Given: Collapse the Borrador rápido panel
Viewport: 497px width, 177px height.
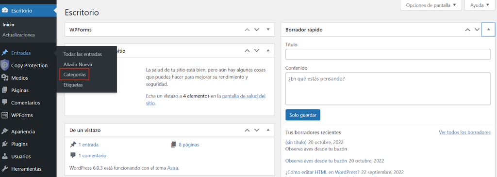Looking at the screenshot, I should [488, 29].
